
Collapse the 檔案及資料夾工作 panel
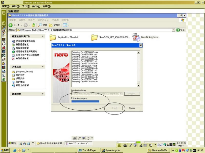click(x=43, y=36)
